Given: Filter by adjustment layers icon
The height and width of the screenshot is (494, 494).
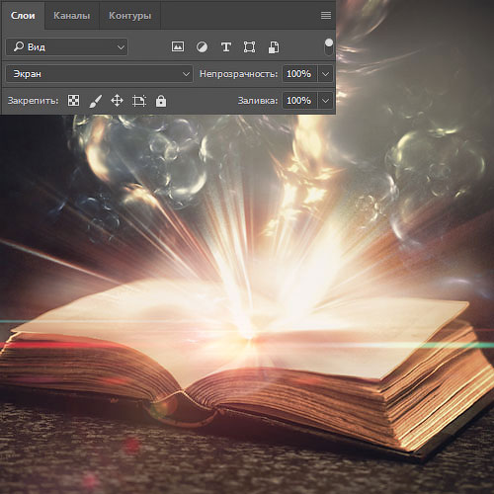Looking at the screenshot, I should [202, 47].
